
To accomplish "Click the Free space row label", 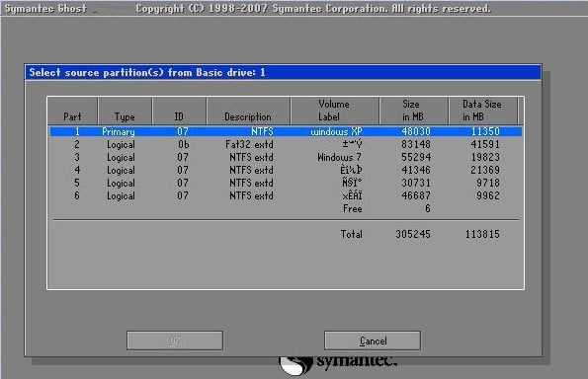I will pyautogui.click(x=353, y=208).
